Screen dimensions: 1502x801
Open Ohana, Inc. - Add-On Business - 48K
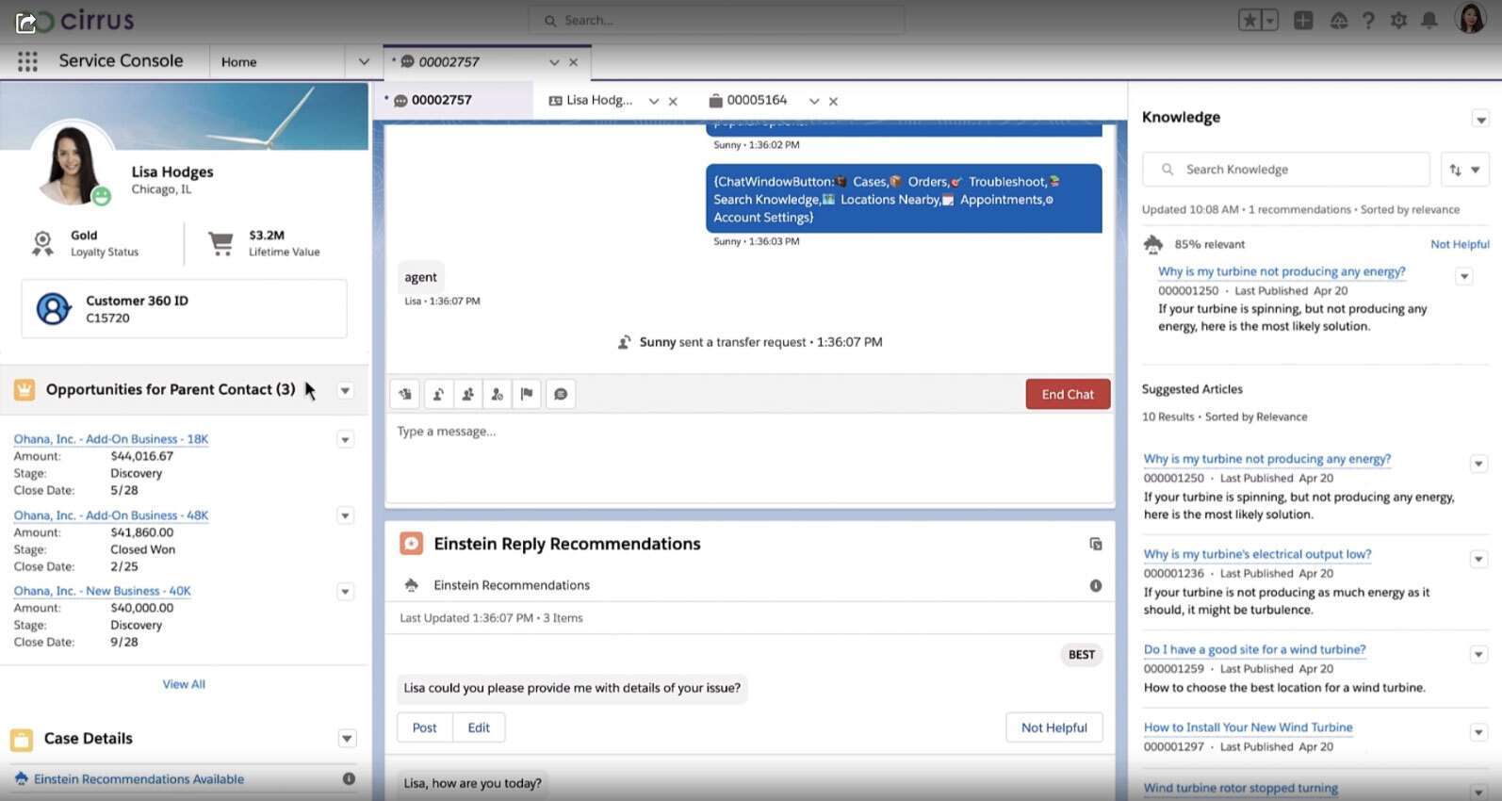111,515
